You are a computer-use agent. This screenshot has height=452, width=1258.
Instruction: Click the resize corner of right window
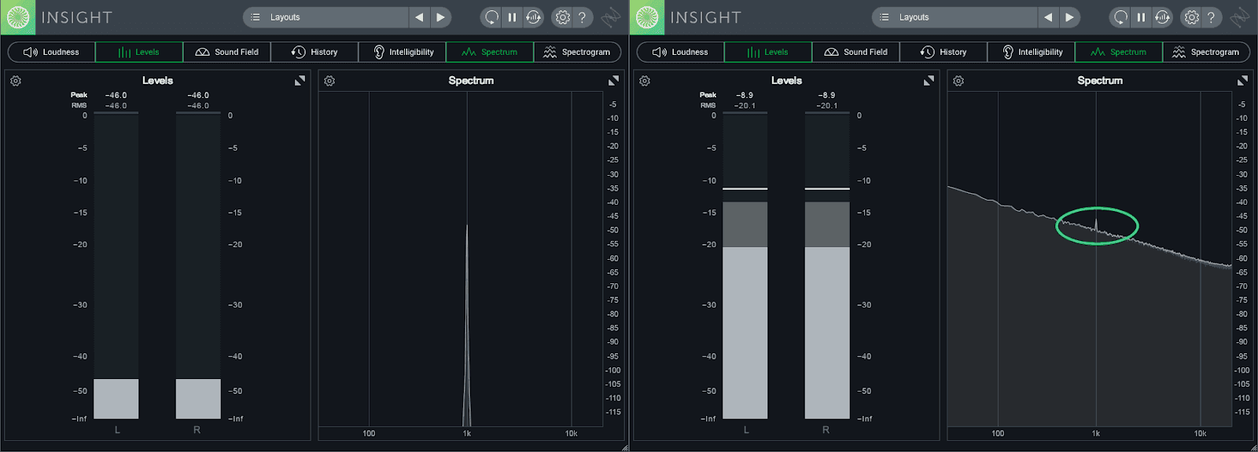(x=1254, y=447)
